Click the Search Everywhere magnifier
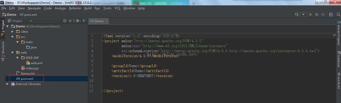 coord(338,14)
